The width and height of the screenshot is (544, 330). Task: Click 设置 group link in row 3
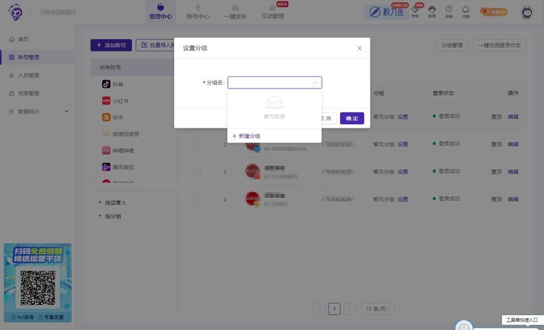click(x=403, y=171)
